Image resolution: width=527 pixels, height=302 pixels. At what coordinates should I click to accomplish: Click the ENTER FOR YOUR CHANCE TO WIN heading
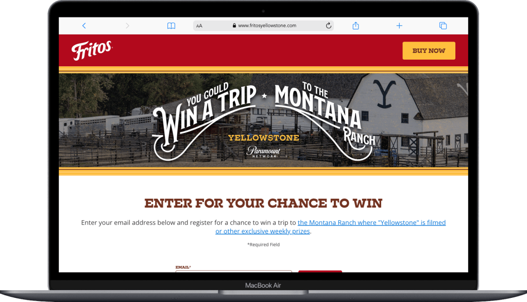263,203
